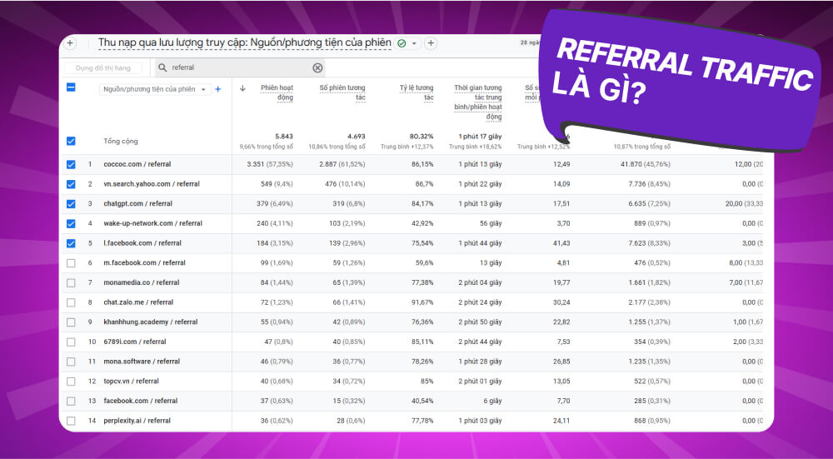833x459 pixels.
Task: Click 'coccoc.com / referral' source text
Action: [137, 164]
